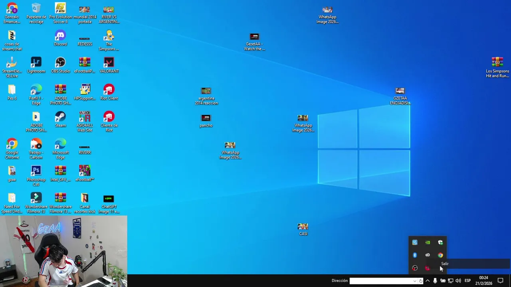Click the Google Chrome tray icon

coord(440,255)
